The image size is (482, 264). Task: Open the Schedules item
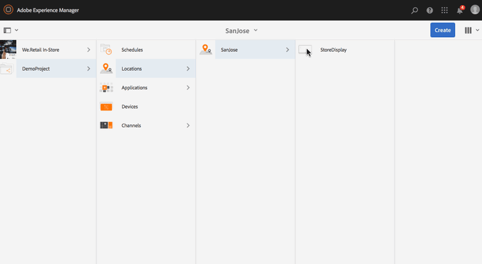click(x=146, y=49)
